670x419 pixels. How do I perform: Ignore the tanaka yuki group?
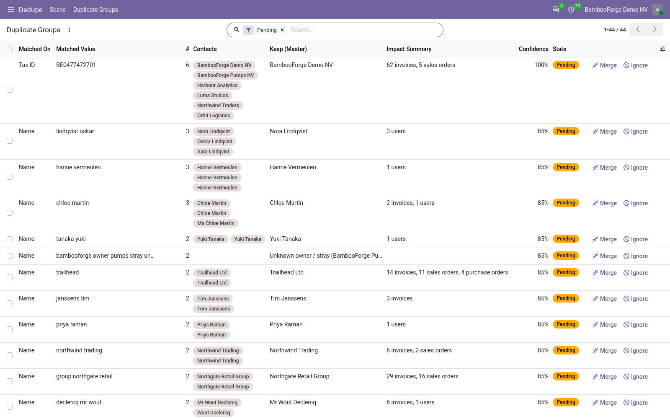click(x=636, y=239)
